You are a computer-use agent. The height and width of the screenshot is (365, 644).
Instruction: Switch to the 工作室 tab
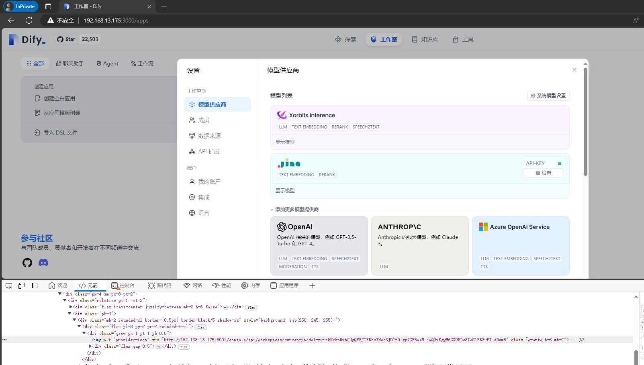384,39
